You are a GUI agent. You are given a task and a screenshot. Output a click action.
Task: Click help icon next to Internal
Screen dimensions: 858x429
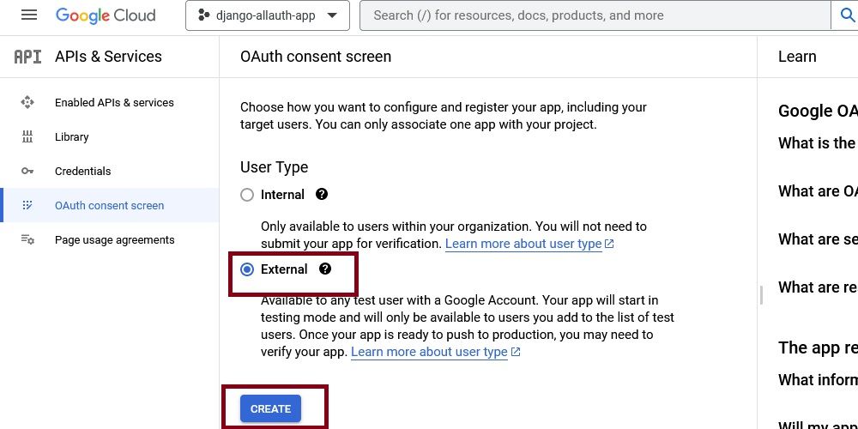coord(322,194)
